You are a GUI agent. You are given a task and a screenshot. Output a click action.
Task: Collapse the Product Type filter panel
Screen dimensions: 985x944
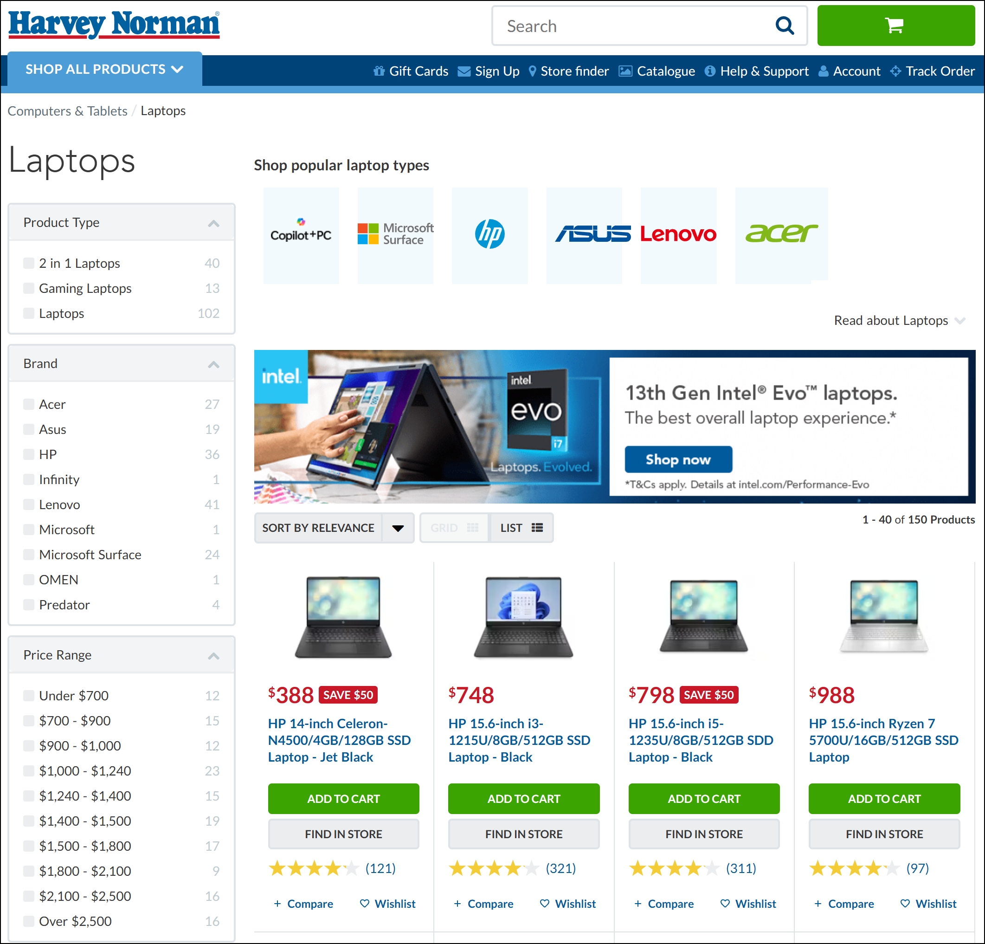point(213,223)
